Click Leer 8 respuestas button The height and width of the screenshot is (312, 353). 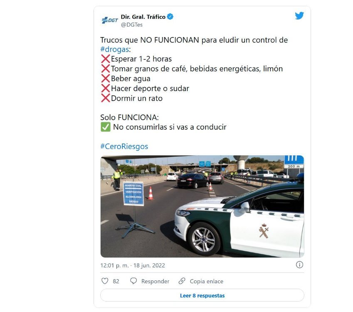[x=202, y=295]
